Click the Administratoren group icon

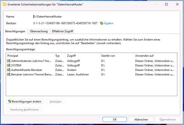point(9,61)
